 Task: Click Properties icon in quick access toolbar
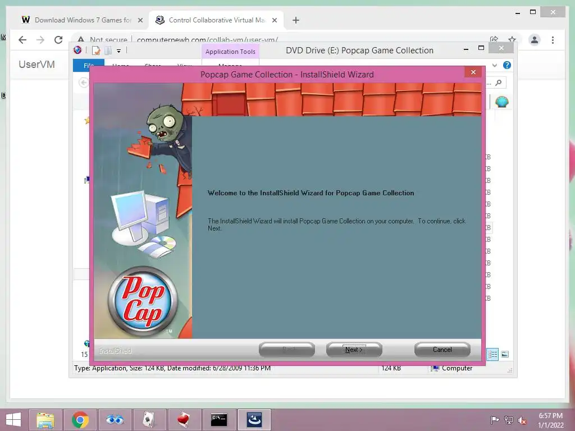pos(96,51)
